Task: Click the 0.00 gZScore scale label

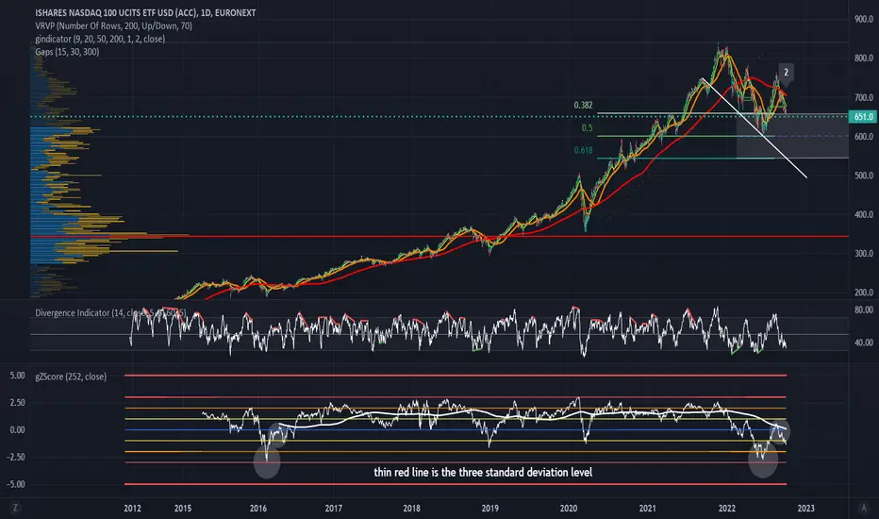Action: [17, 429]
